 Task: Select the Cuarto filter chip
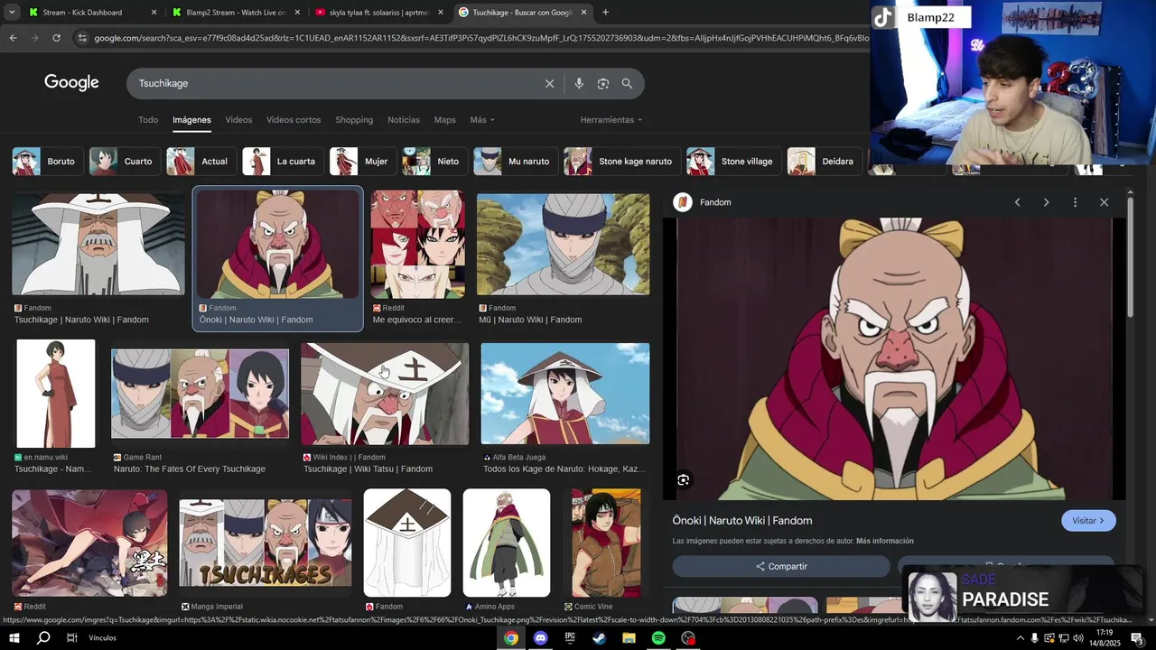tap(124, 162)
